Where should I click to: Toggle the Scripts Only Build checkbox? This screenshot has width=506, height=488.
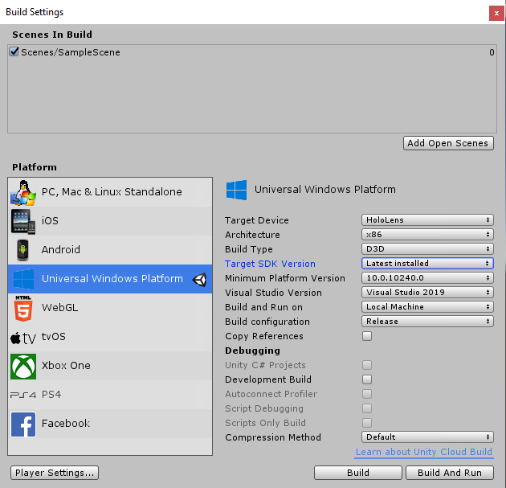[367, 423]
